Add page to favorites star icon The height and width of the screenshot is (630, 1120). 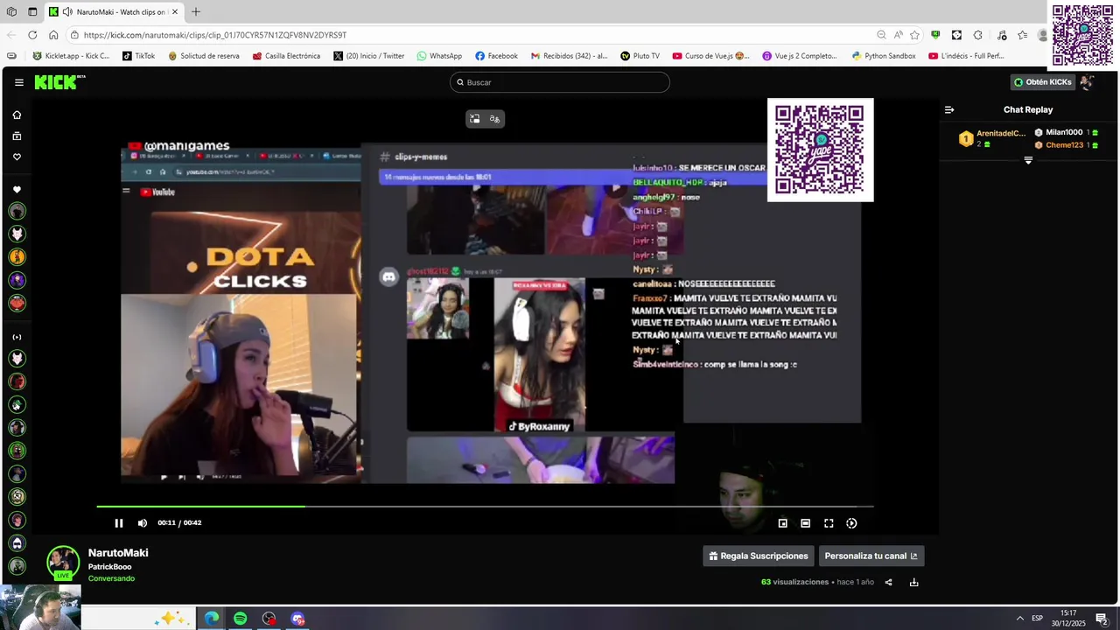(914, 35)
